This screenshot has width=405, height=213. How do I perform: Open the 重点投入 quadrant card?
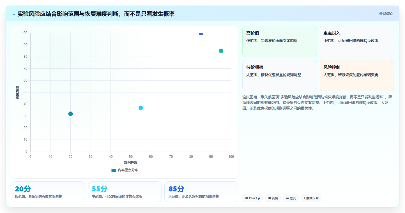pyautogui.click(x=357, y=41)
